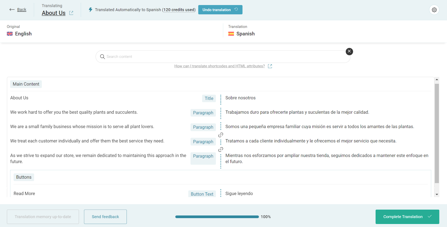447x227 pixels.
Task: Click Paragraph tag of 'We treat each customer' row
Action: coord(203,142)
